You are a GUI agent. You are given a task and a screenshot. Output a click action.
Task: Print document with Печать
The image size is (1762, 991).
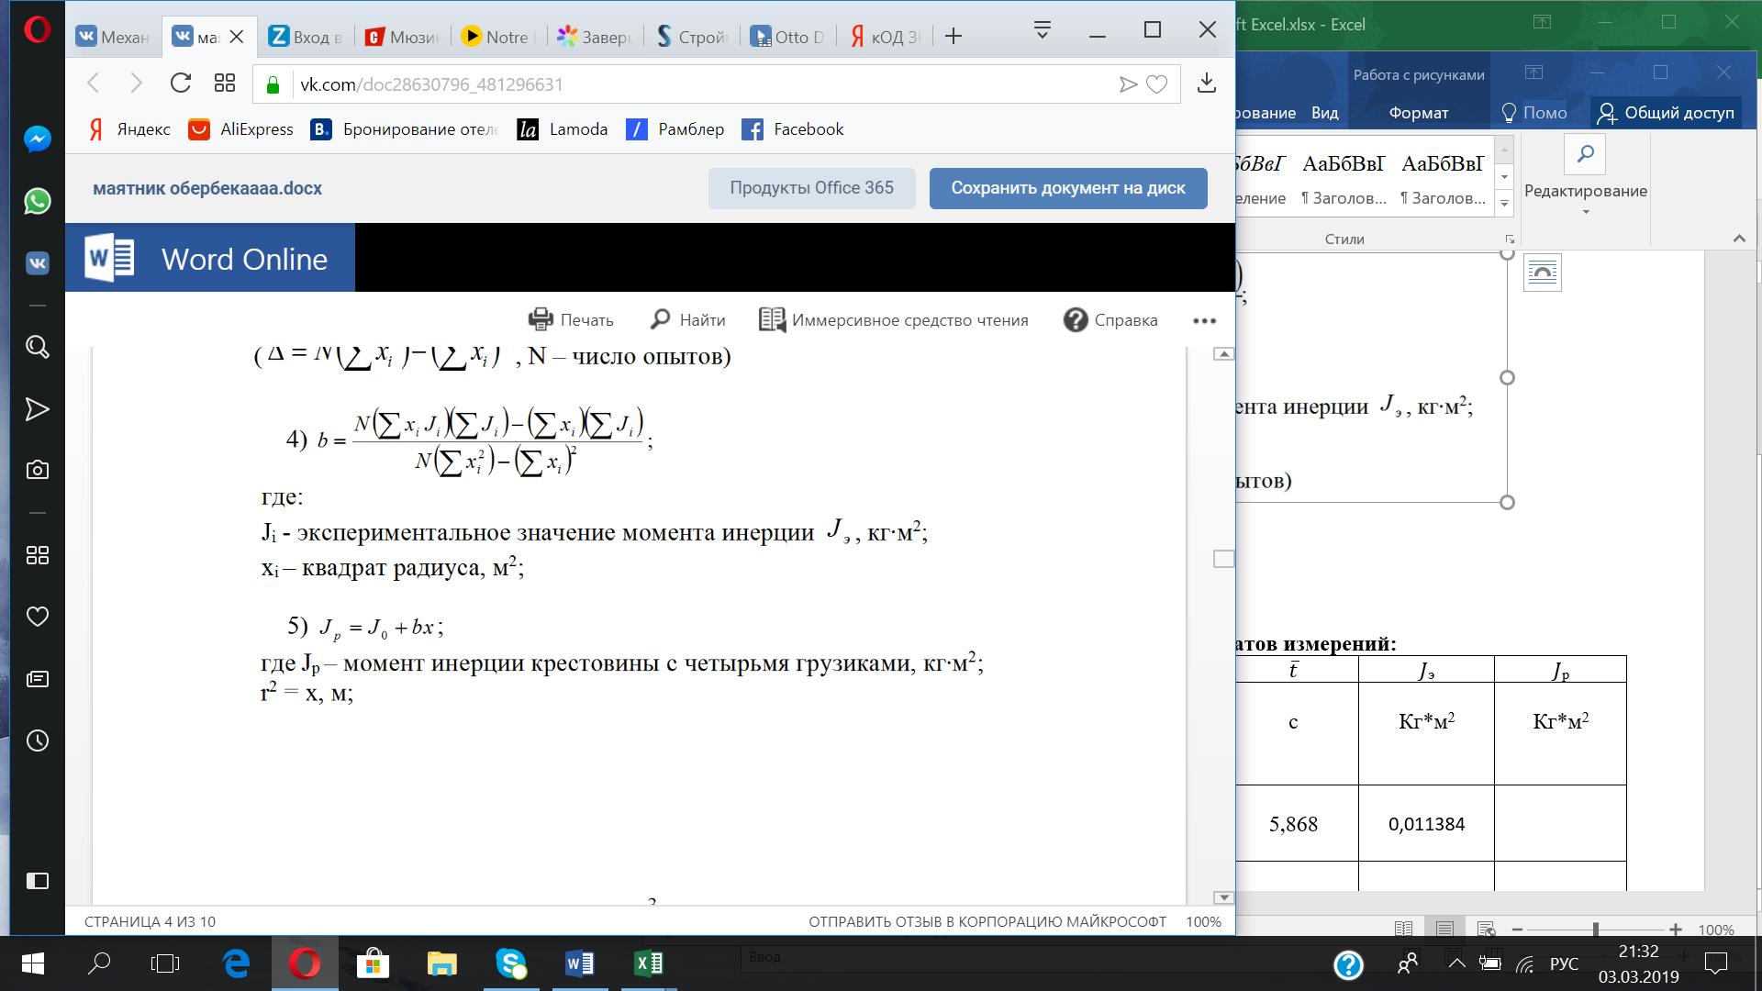(x=571, y=320)
